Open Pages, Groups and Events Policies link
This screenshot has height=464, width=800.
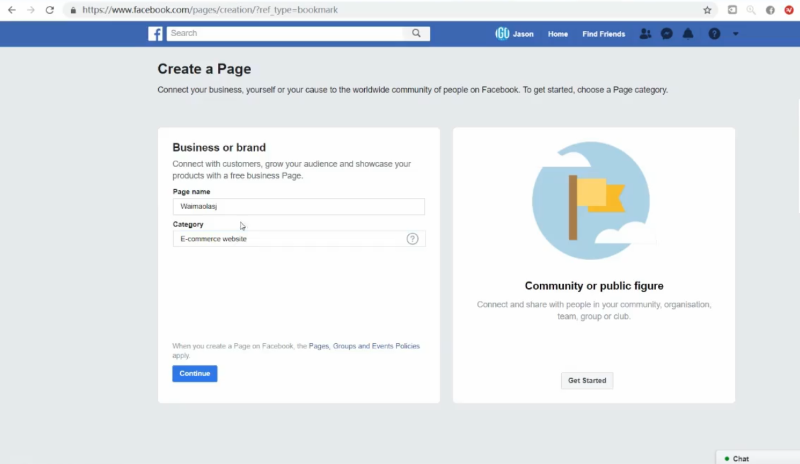click(364, 347)
